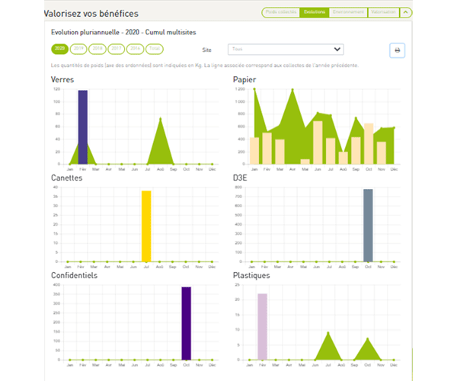
Task: Select the 2018 year pill
Action: [97, 49]
